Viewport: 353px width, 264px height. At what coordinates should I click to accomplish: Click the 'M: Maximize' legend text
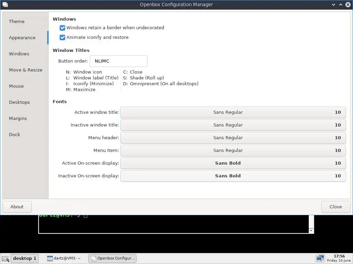pos(81,90)
